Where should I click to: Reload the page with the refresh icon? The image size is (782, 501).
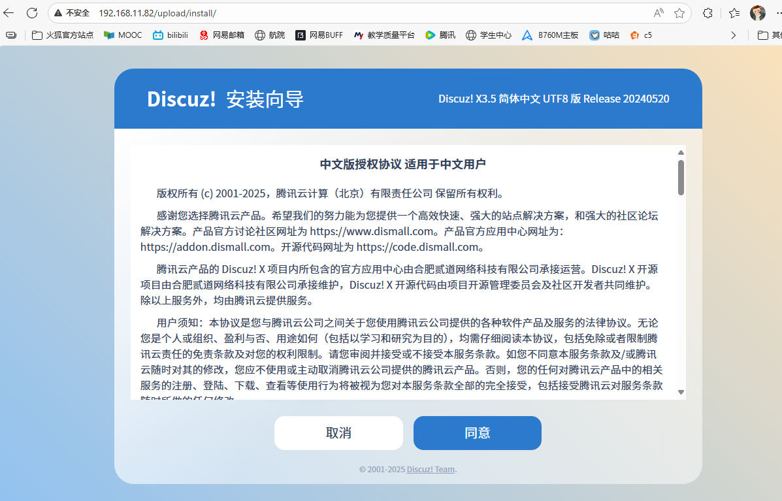(x=32, y=13)
